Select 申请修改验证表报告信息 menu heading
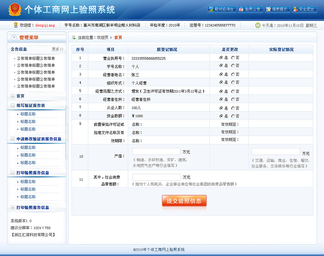 (39, 139)
